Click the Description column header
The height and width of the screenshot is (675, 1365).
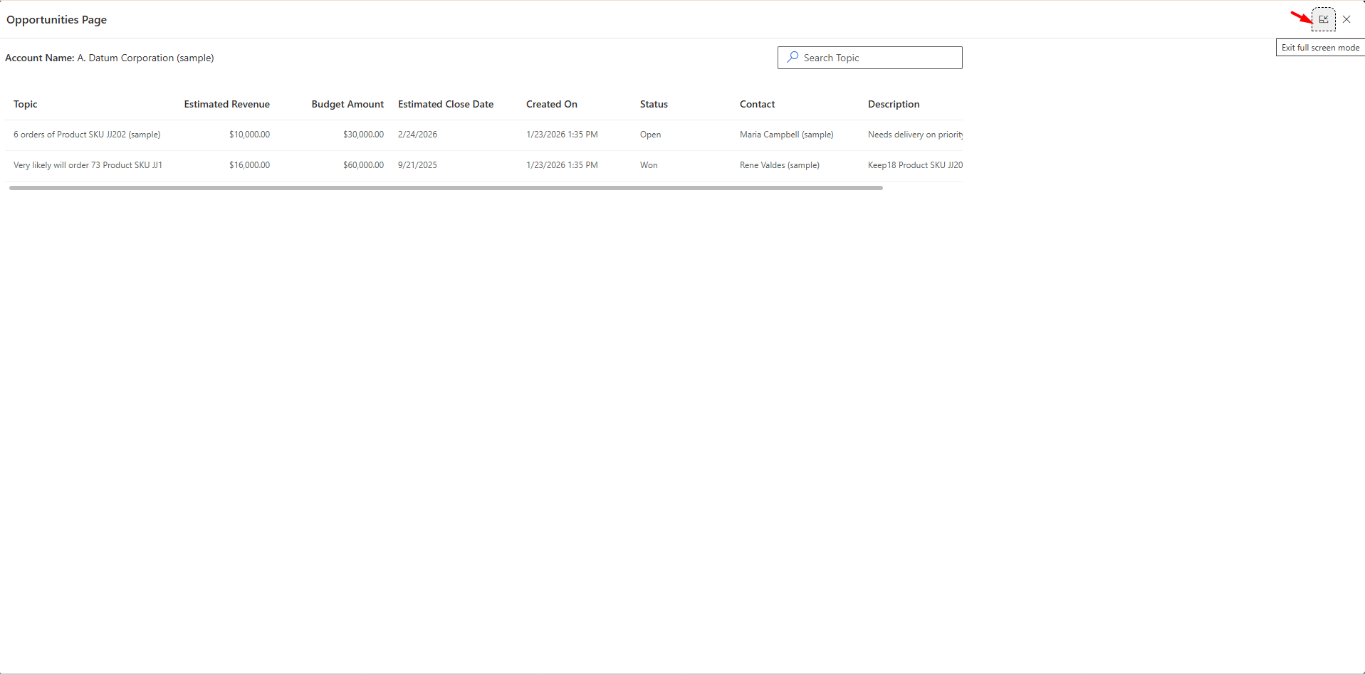point(894,104)
